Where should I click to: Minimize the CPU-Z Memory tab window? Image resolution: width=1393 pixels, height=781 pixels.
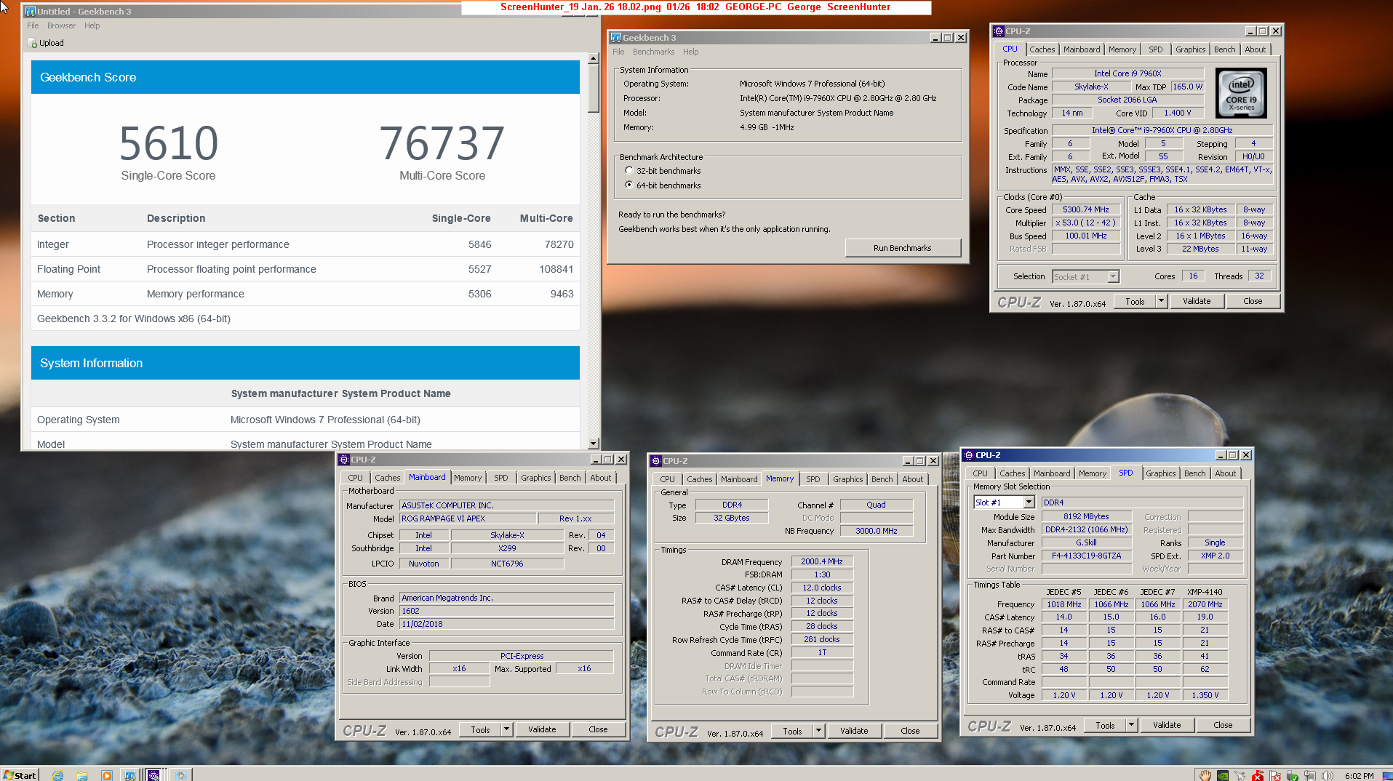pos(907,461)
